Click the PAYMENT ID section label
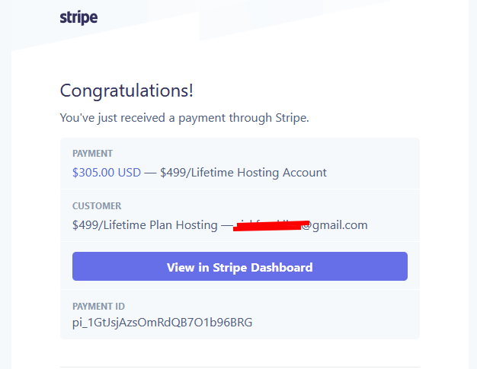The width and height of the screenshot is (477, 369). pos(98,306)
